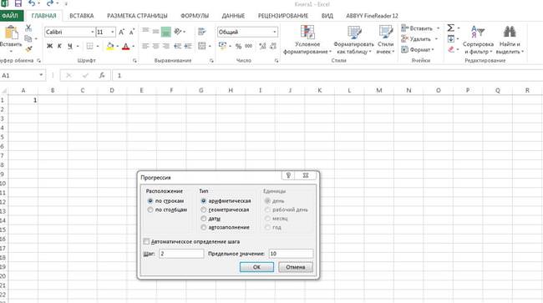Click the fill color bucket icon
Viewport: 543px width, 303px height.
[110, 46]
